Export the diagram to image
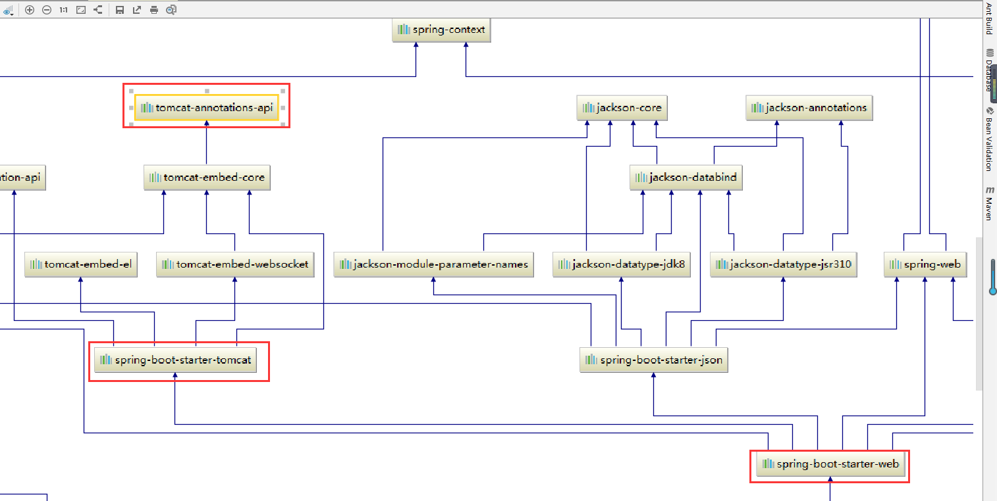Viewport: 997px width, 501px height. 137,10
